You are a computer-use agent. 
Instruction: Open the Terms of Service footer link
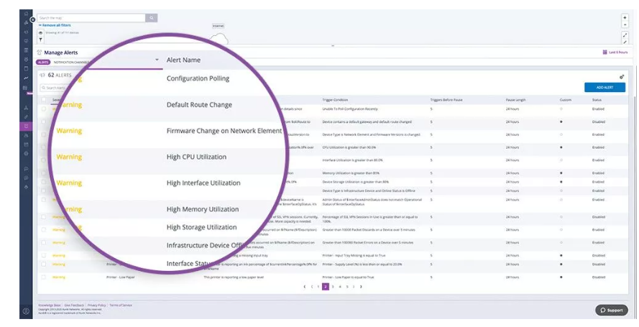point(121,305)
